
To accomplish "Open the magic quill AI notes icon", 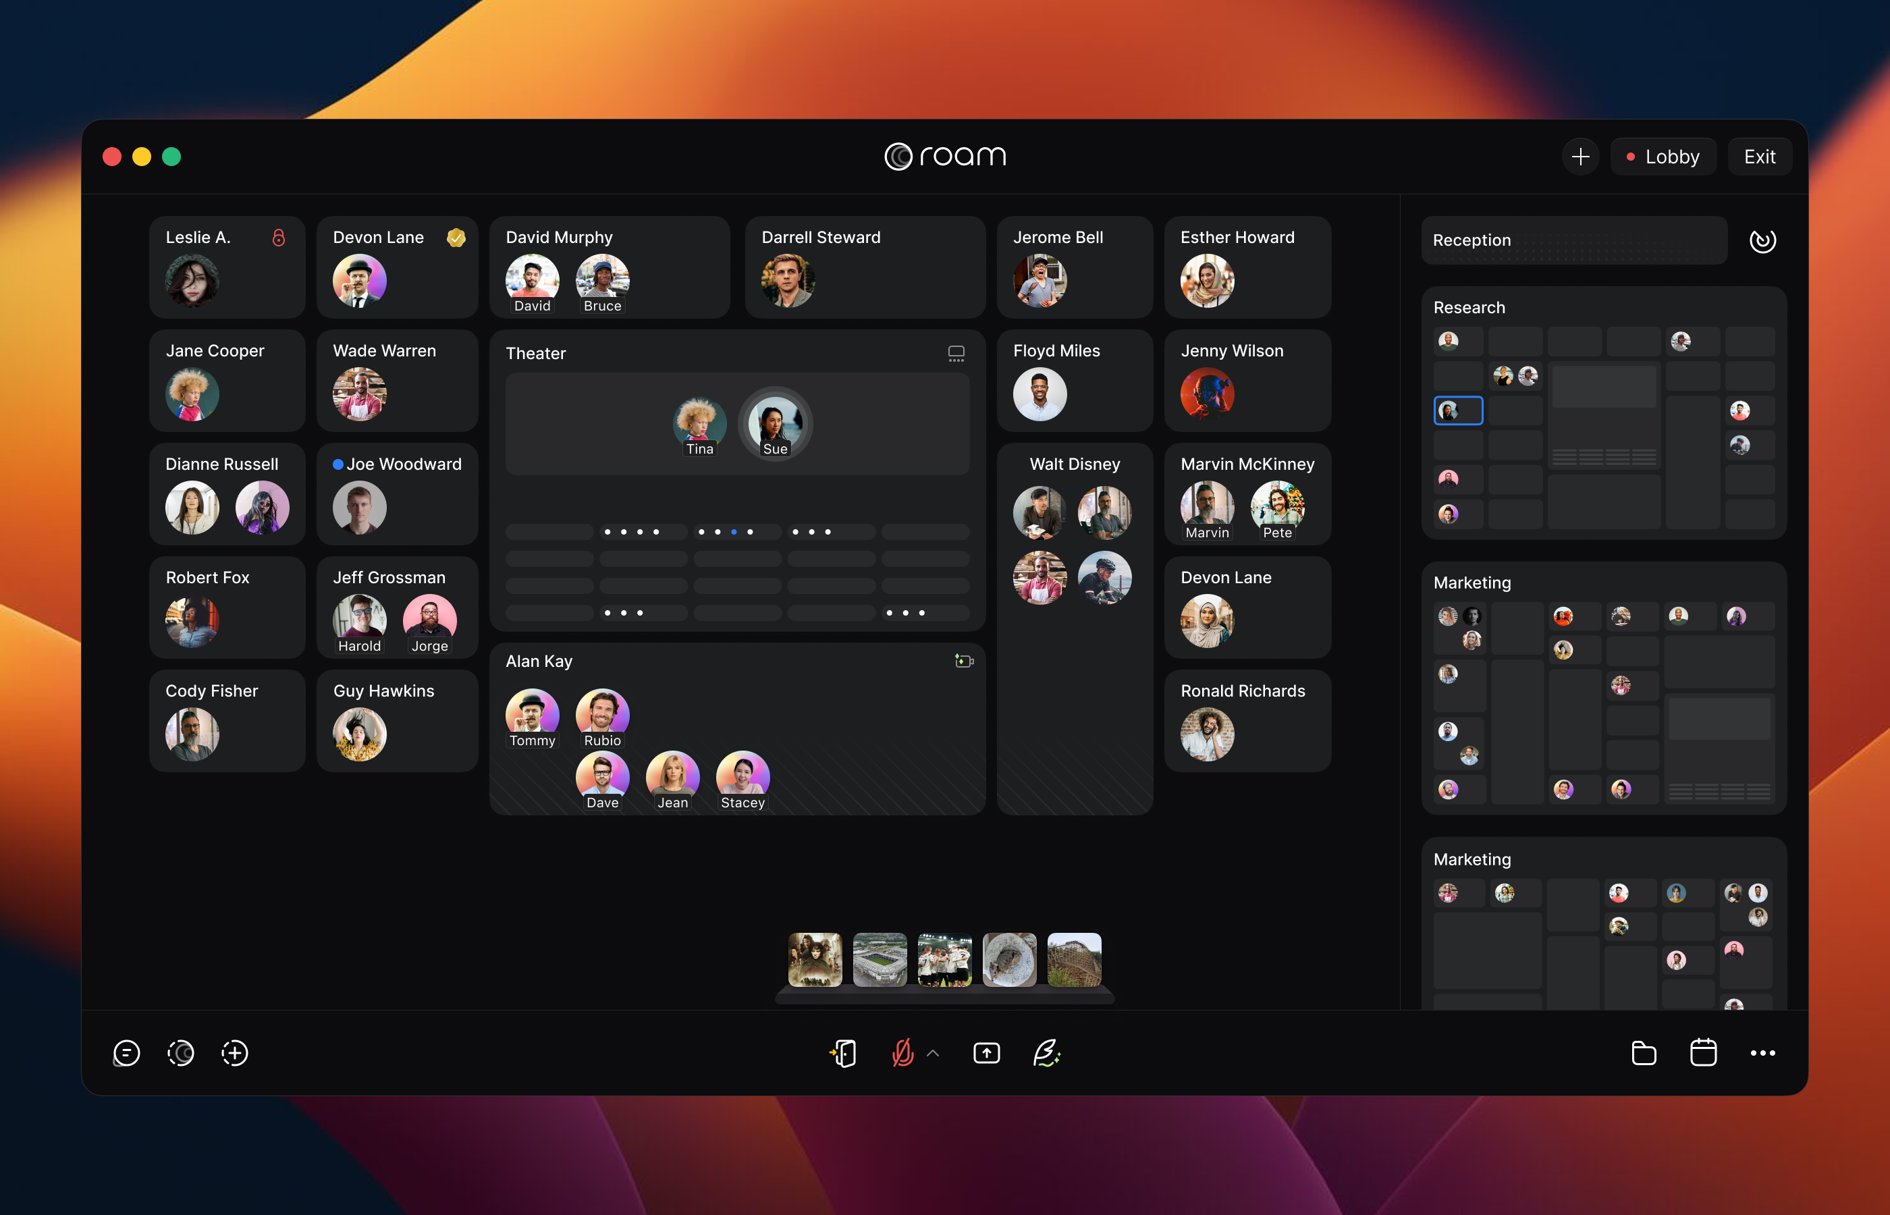I will coord(1047,1053).
